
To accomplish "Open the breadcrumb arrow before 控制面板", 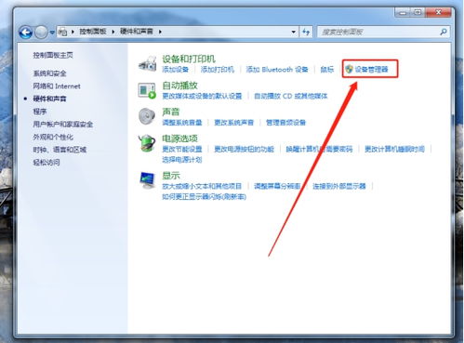I will (73, 32).
